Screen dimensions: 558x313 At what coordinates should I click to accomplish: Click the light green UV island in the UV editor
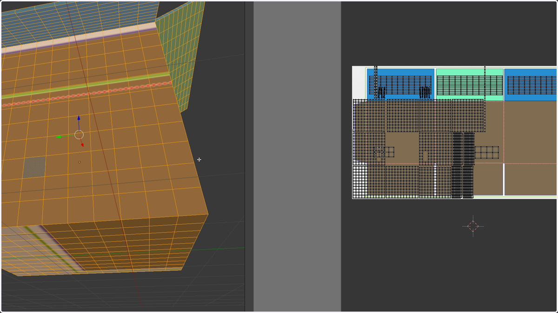click(470, 84)
